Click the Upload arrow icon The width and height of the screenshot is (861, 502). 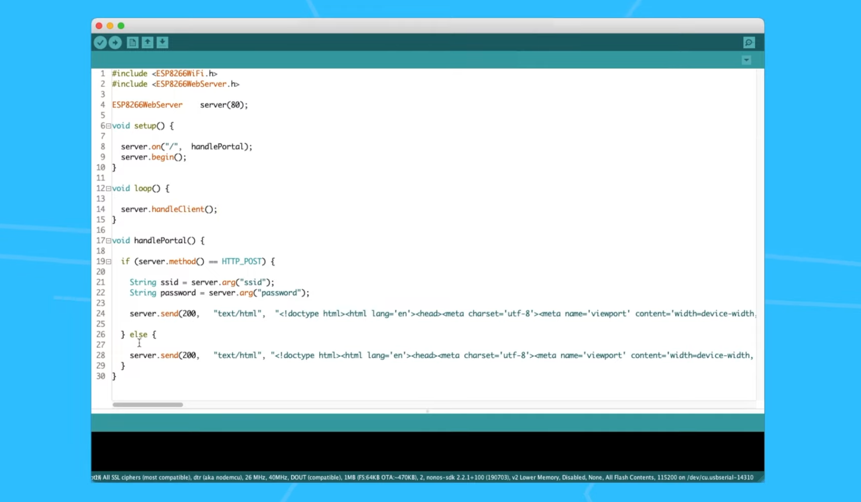coord(115,42)
